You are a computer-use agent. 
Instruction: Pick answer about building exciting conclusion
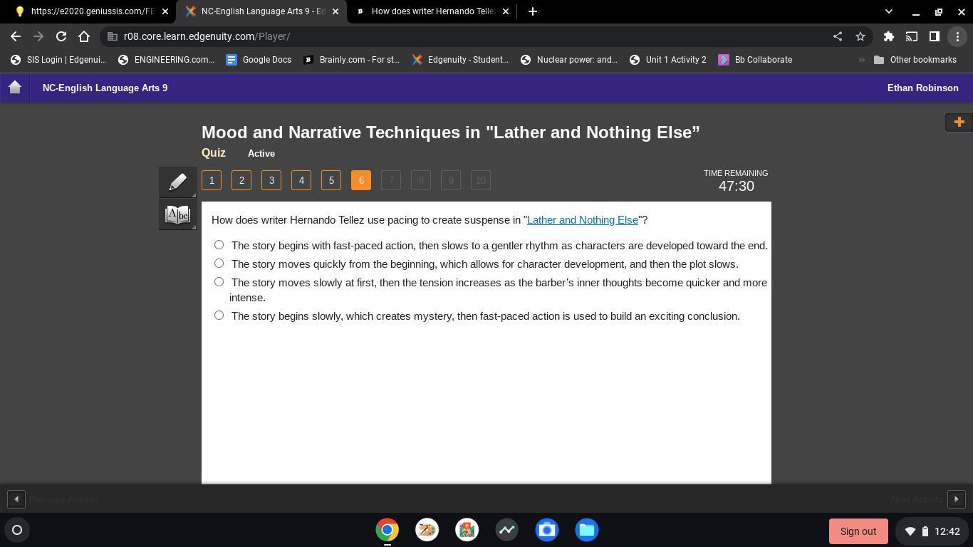(219, 316)
